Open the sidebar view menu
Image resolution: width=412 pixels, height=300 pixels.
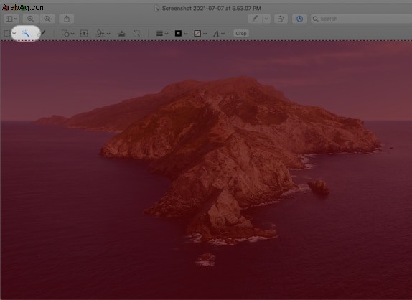tap(11, 19)
